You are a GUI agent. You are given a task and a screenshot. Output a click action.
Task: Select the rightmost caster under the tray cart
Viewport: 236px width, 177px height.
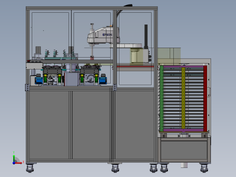pos(204,168)
